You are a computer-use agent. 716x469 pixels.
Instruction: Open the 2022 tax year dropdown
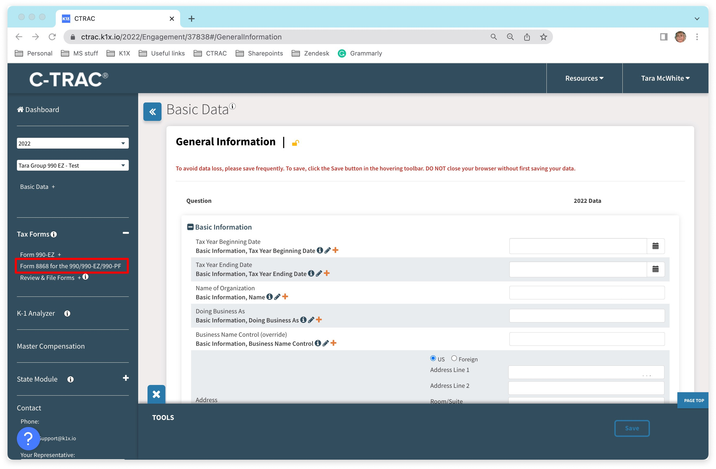73,143
